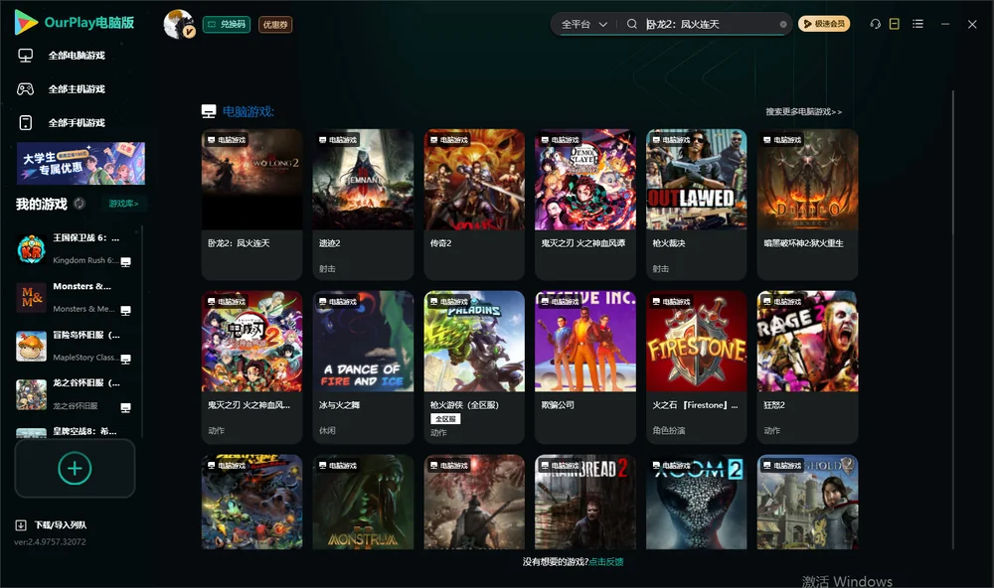The width and height of the screenshot is (994, 588).
Task: Open the 欺骗公司 game card
Action: (x=585, y=367)
